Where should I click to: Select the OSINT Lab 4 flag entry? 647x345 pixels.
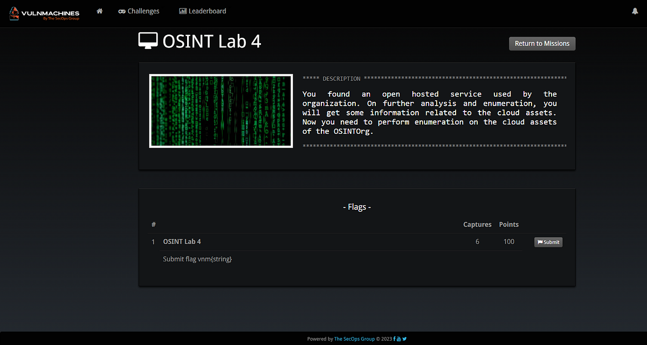click(x=182, y=241)
